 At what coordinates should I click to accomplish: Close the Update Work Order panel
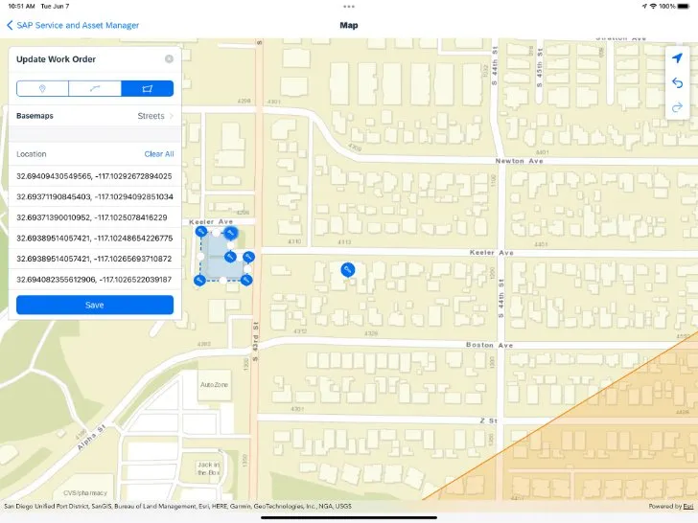[x=169, y=59]
